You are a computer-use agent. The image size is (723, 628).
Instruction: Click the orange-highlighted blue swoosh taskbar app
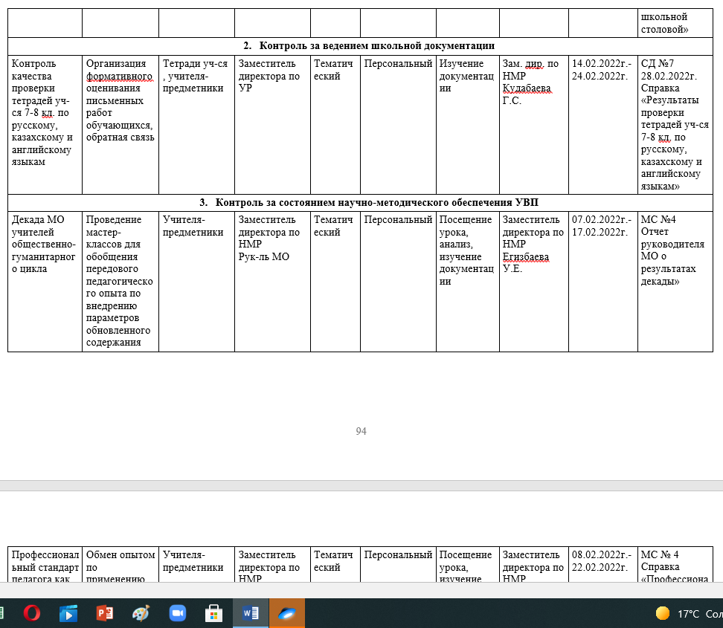click(286, 613)
